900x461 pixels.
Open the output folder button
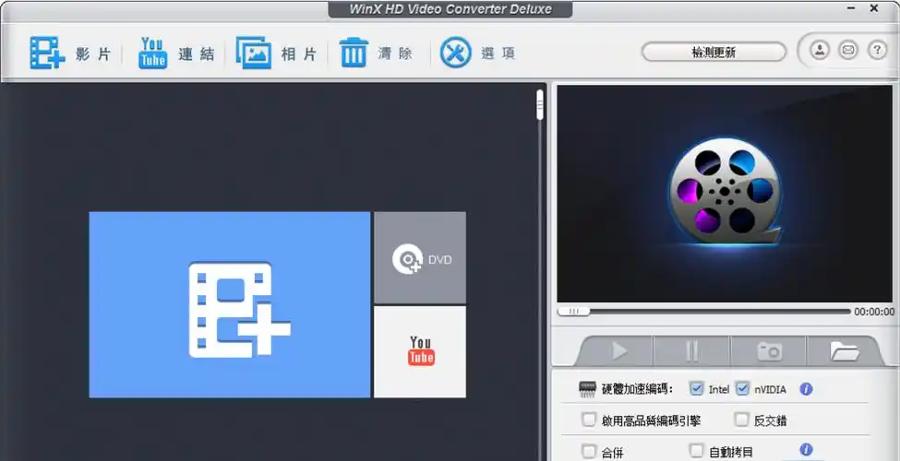pos(844,351)
